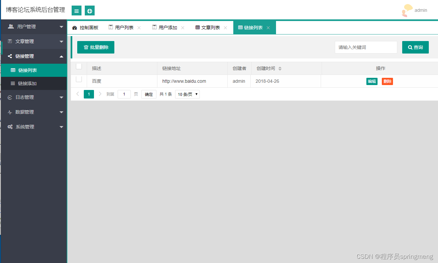Screen dimensions: 438x263
Task: Switch to the 控制面板 tab
Action: pos(85,28)
